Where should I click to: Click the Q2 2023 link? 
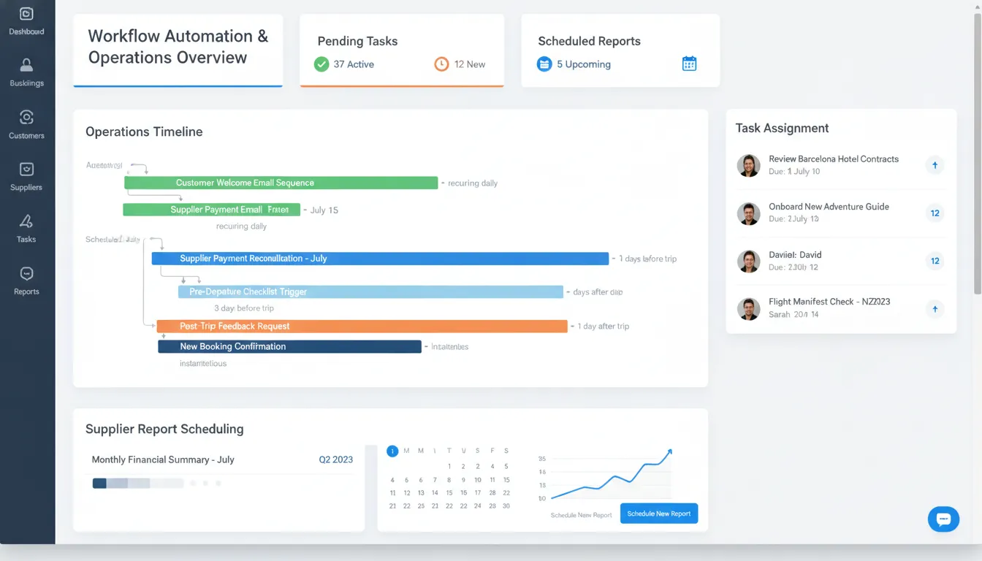tap(336, 459)
